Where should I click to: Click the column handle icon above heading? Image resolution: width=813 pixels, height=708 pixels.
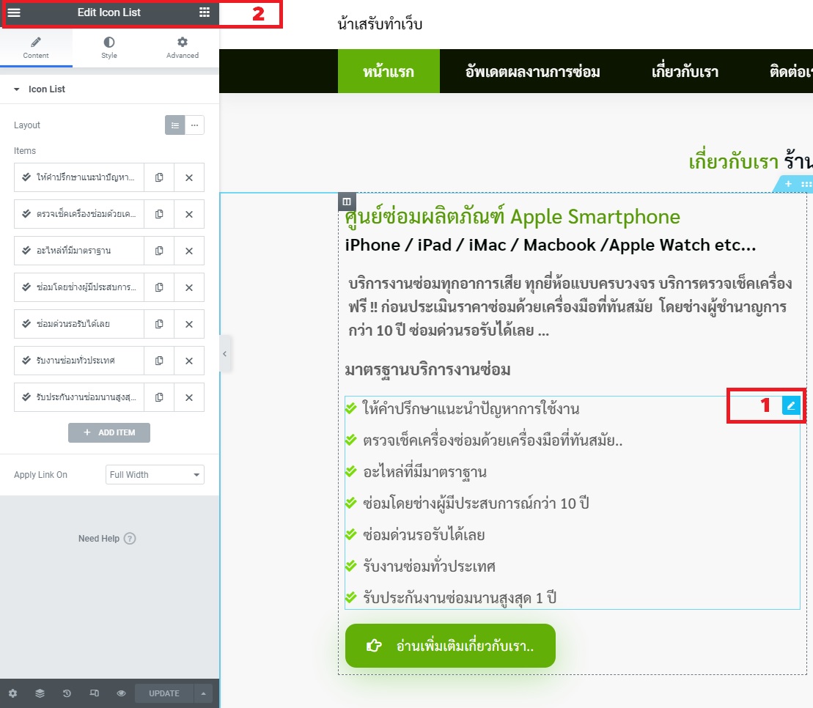click(347, 202)
